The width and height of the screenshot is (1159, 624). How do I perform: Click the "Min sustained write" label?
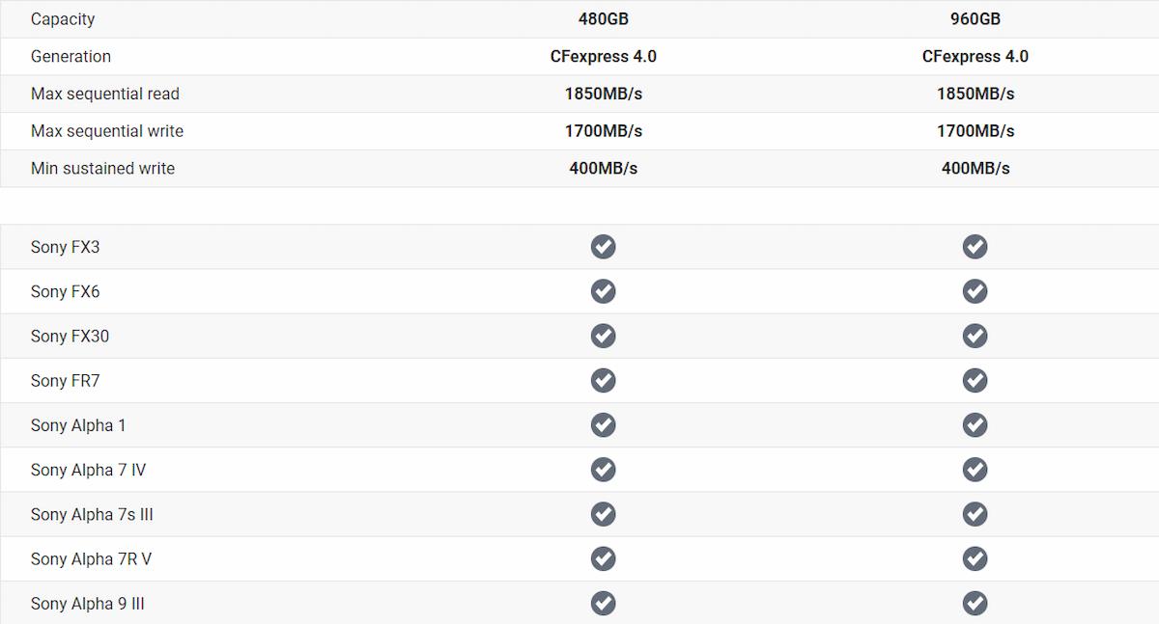(x=102, y=168)
